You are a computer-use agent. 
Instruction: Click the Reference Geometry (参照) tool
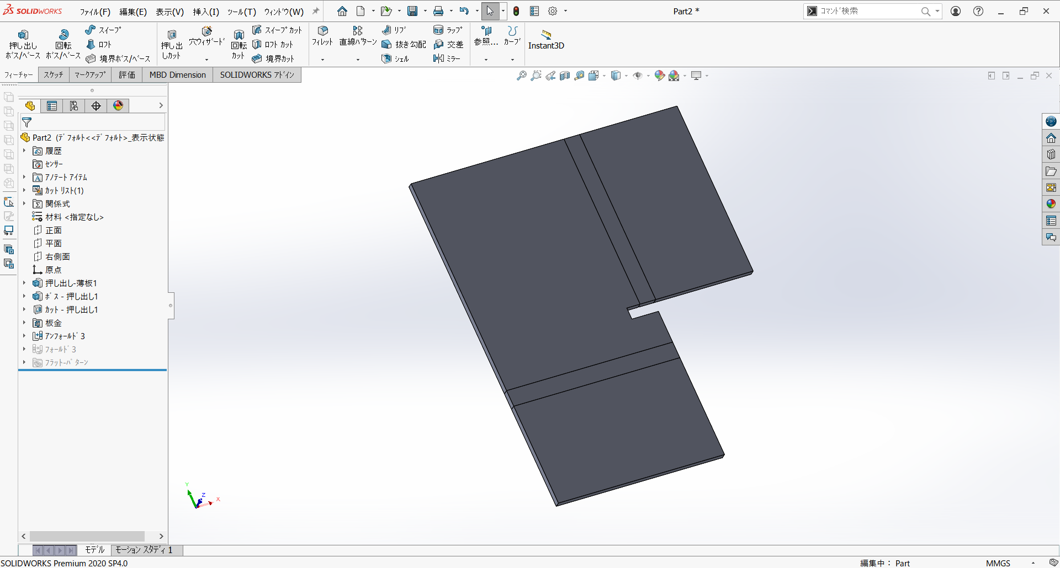coord(486,36)
